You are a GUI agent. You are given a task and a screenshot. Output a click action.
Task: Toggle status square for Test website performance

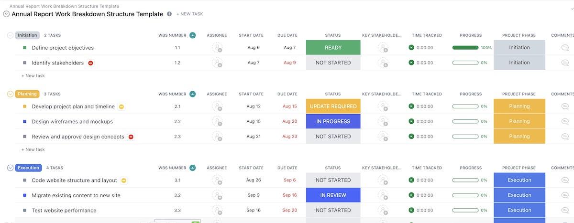coord(24,211)
